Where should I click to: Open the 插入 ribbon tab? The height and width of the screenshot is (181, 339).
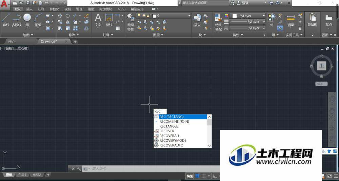[29, 9]
